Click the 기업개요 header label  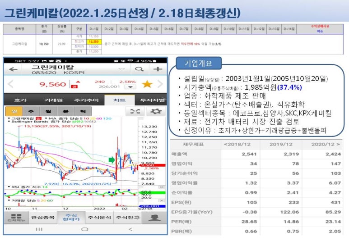(x=198, y=64)
